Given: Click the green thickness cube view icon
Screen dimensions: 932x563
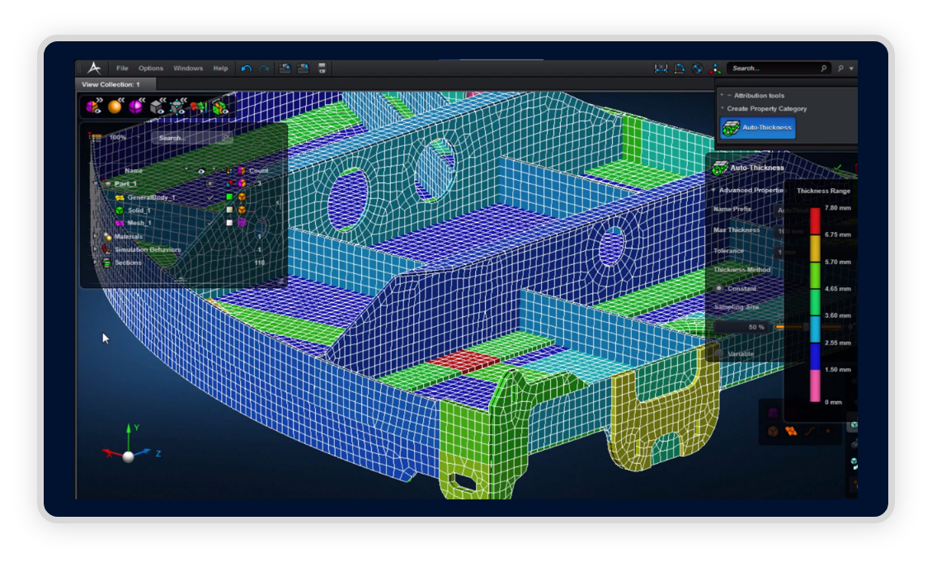Looking at the screenshot, I should pyautogui.click(x=219, y=106).
